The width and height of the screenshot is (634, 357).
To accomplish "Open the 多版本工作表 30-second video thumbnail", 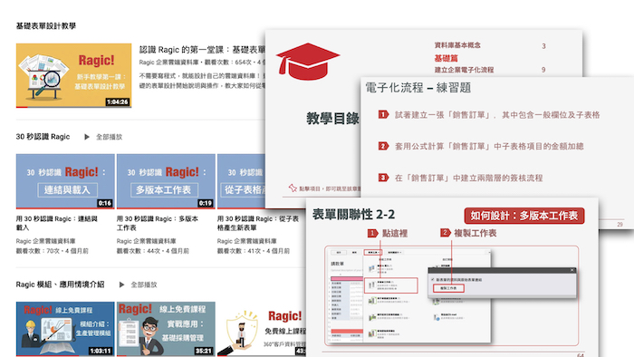I will [166, 181].
